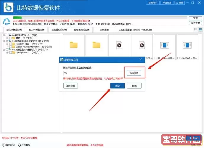Click 选择目录 to choose folder
Image resolution: width=204 pixels, height=148 pixels.
(x=134, y=73)
